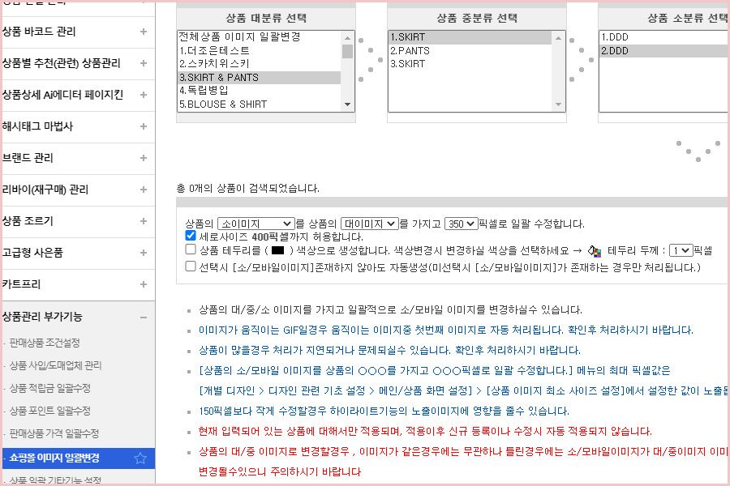Expand 상품 바코드 관리 plus icon
The width and height of the screenshot is (730, 486).
pyautogui.click(x=144, y=32)
